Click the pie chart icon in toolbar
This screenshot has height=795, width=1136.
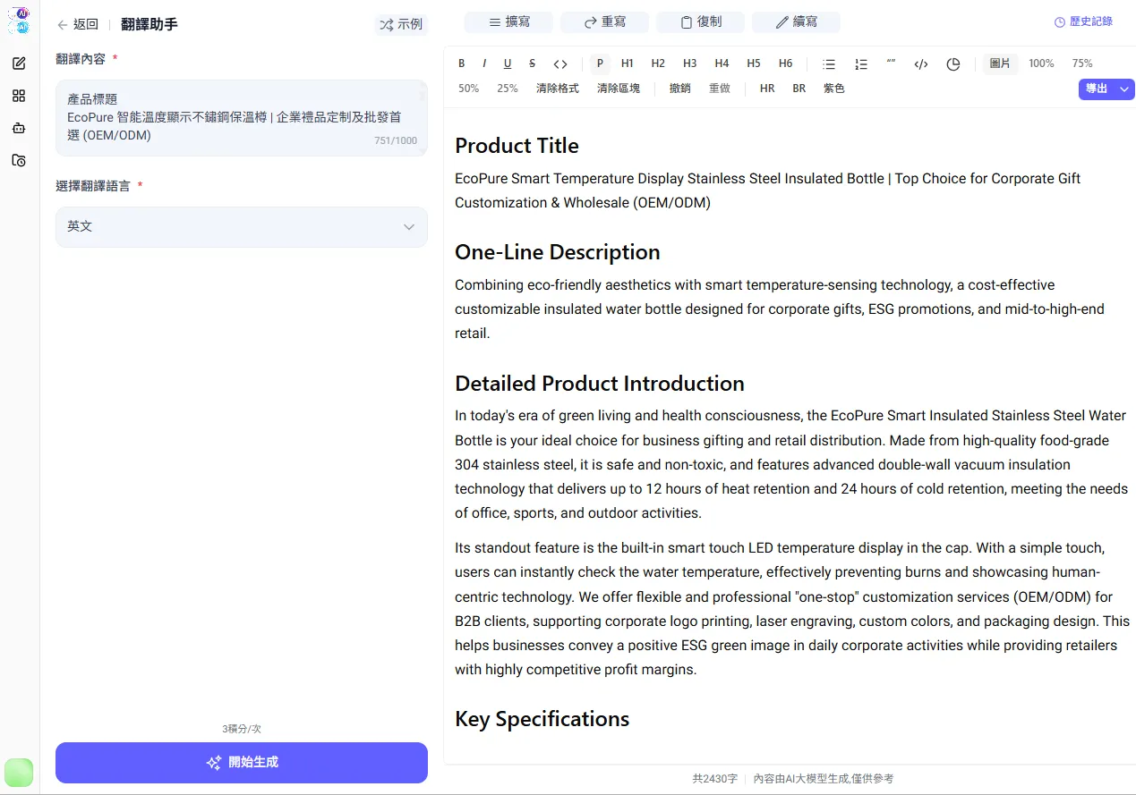tap(953, 64)
